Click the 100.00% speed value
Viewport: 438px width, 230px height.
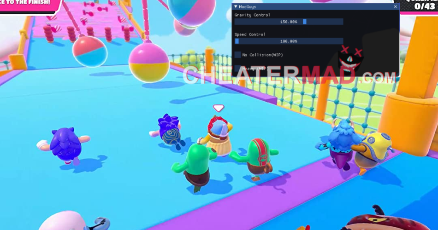coord(289,41)
